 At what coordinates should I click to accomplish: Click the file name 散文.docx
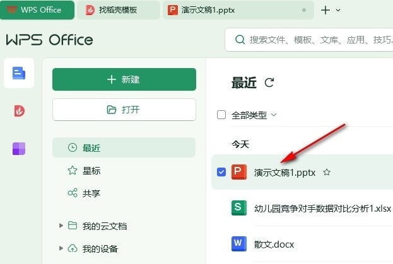(274, 244)
